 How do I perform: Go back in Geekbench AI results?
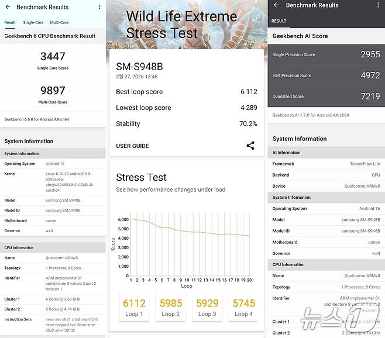[276, 5]
